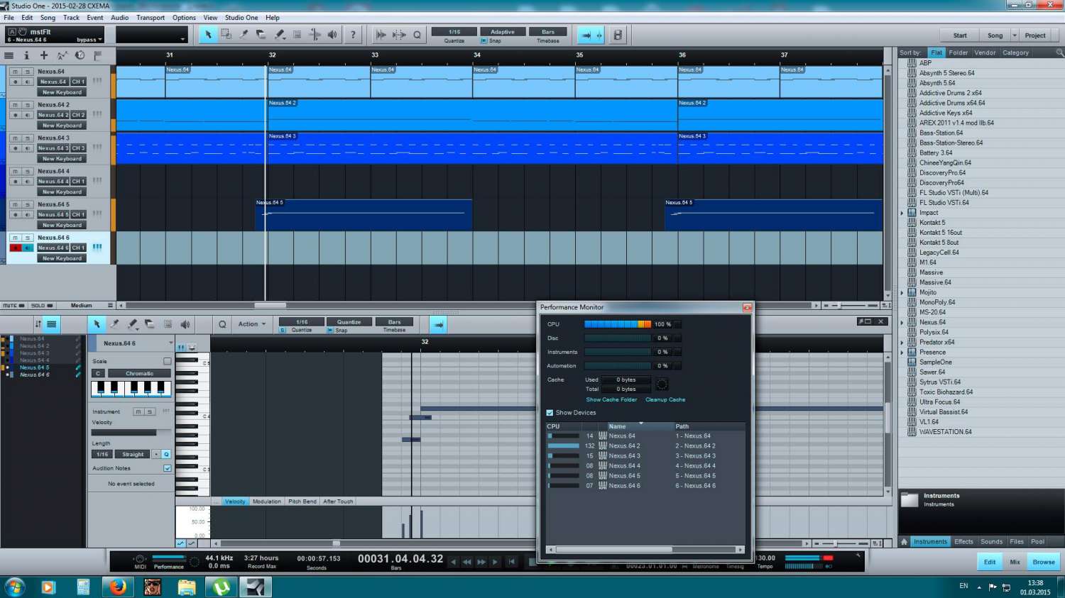Select Massive in the instrument browser list
This screenshot has height=598, width=1065.
[931, 272]
